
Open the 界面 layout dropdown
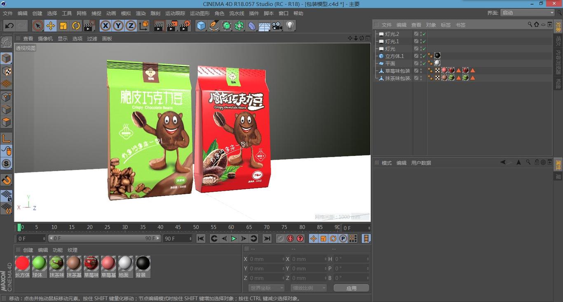coord(527,13)
